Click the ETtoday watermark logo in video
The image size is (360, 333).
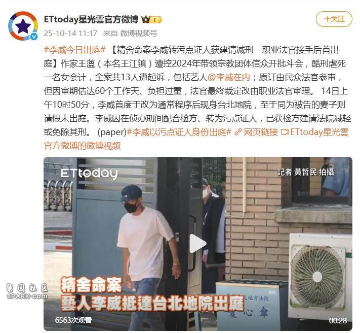(89, 174)
